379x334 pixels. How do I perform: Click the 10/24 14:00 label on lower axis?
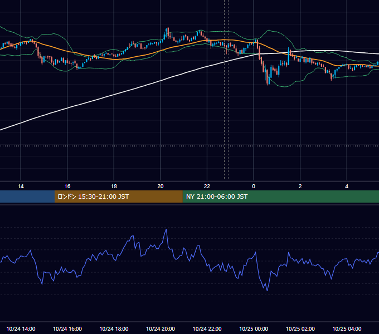click(x=21, y=328)
